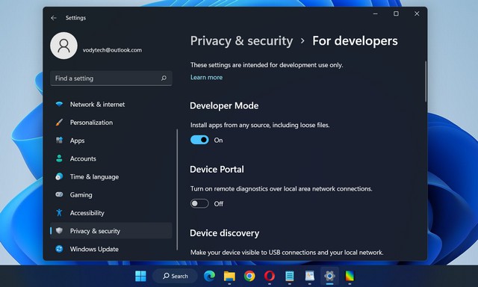Click the Accounts person icon

click(x=59, y=158)
